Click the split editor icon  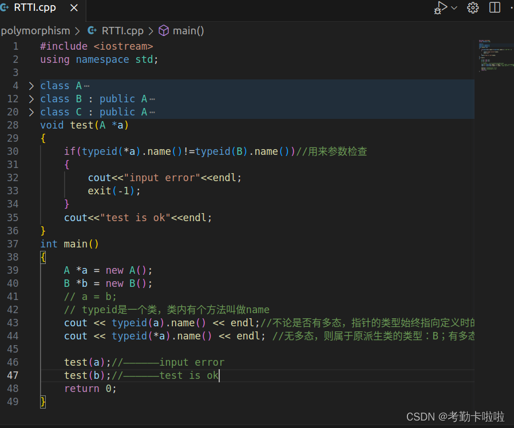click(x=495, y=7)
